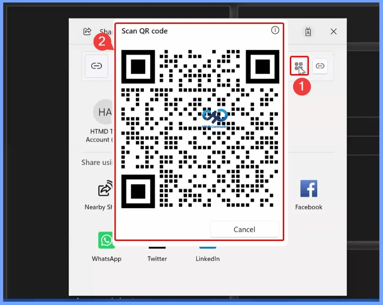Click the copy link icon beside the QR button
Viewport: 383px width, 305px height.
[320, 66]
